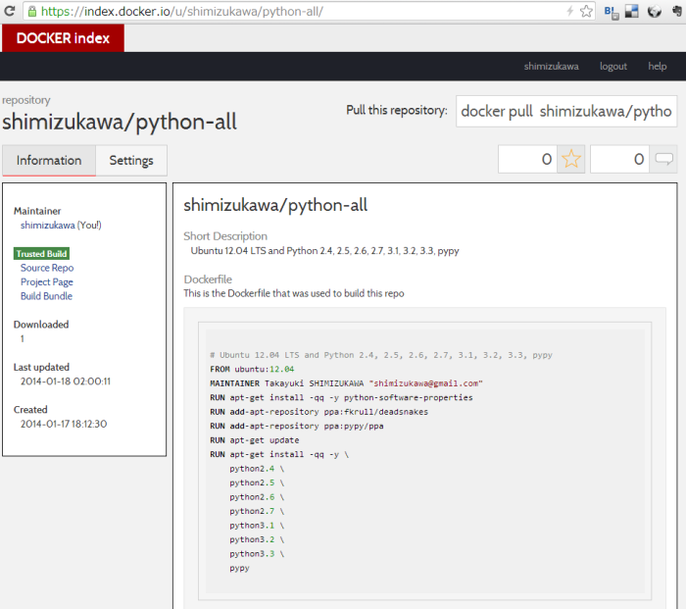
Task: Click the 'RUN apt-get update' code line
Action: tap(255, 440)
